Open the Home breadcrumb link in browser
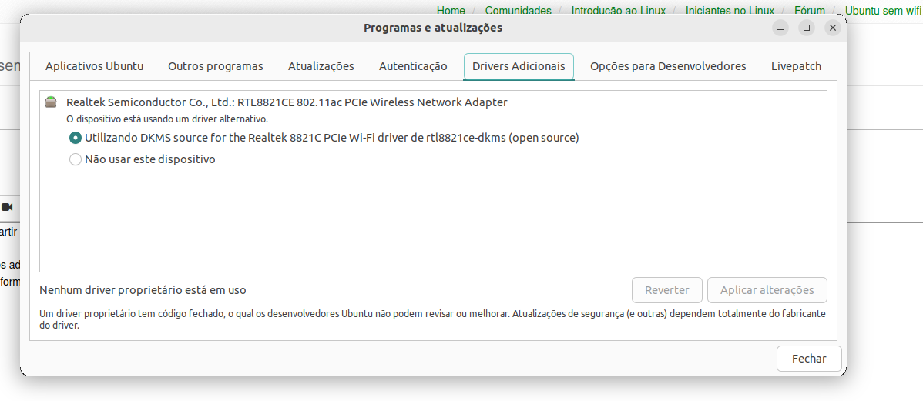 pos(451,10)
